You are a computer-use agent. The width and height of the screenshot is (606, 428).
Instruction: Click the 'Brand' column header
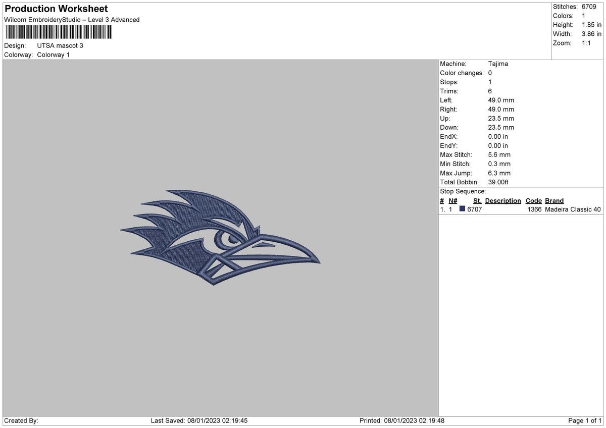click(x=554, y=200)
